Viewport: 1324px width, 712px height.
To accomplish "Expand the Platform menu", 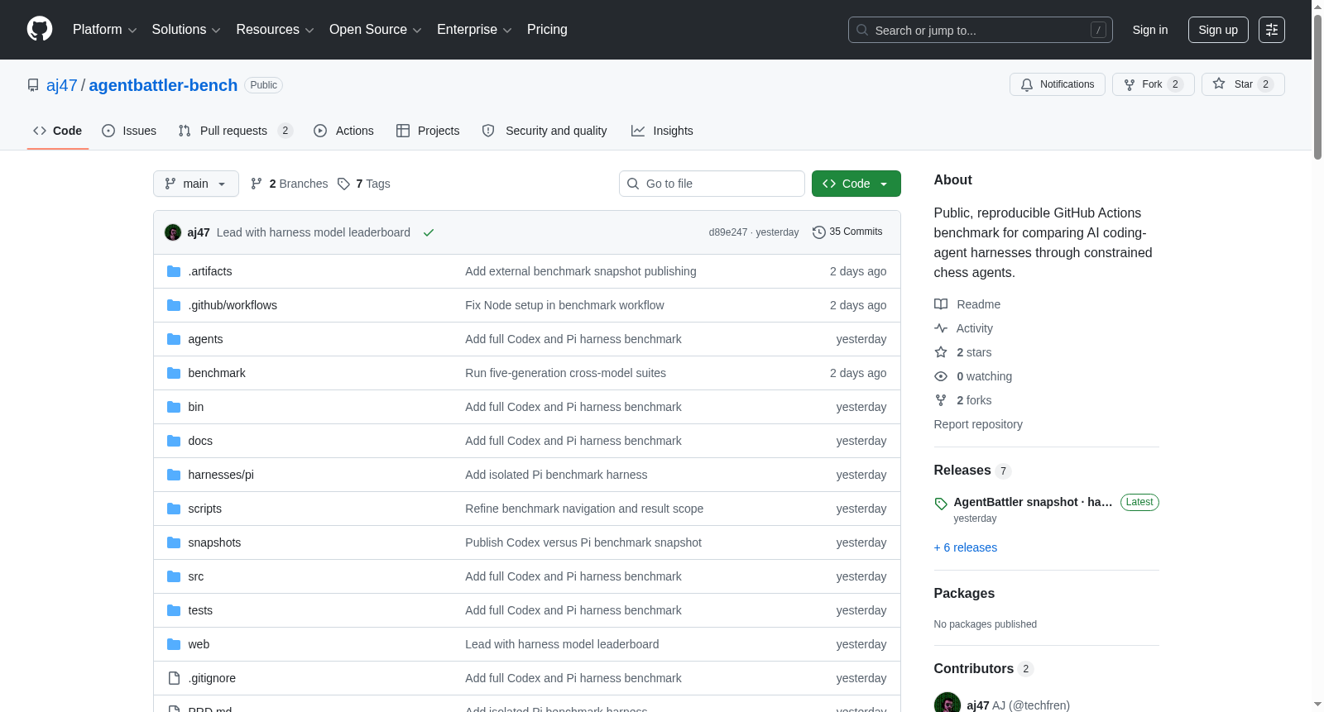I will (x=104, y=30).
